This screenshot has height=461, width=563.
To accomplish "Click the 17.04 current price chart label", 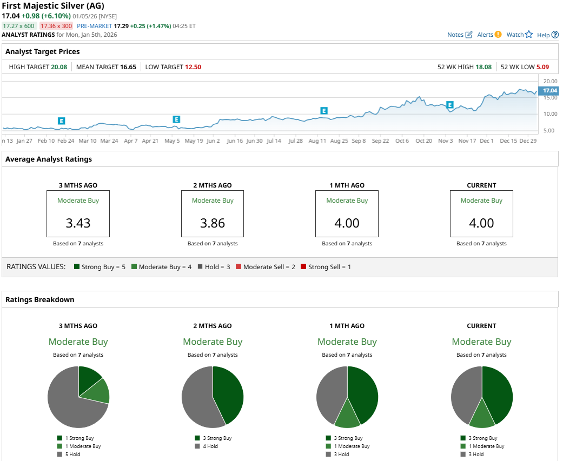I will point(549,90).
